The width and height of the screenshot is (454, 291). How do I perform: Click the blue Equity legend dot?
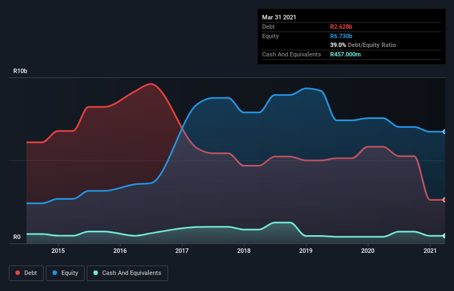coord(55,273)
